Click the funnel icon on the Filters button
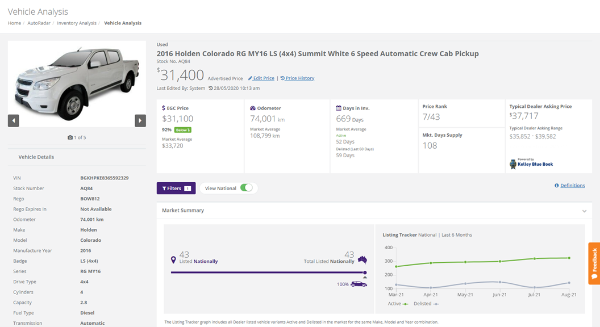Viewport: 600px width, 327px height. click(164, 188)
